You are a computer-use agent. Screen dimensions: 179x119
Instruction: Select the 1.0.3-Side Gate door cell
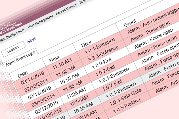point(125,97)
